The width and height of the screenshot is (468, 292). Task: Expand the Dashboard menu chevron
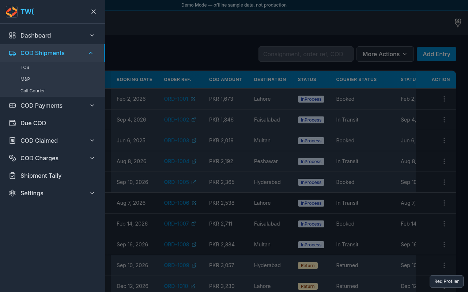[92, 35]
